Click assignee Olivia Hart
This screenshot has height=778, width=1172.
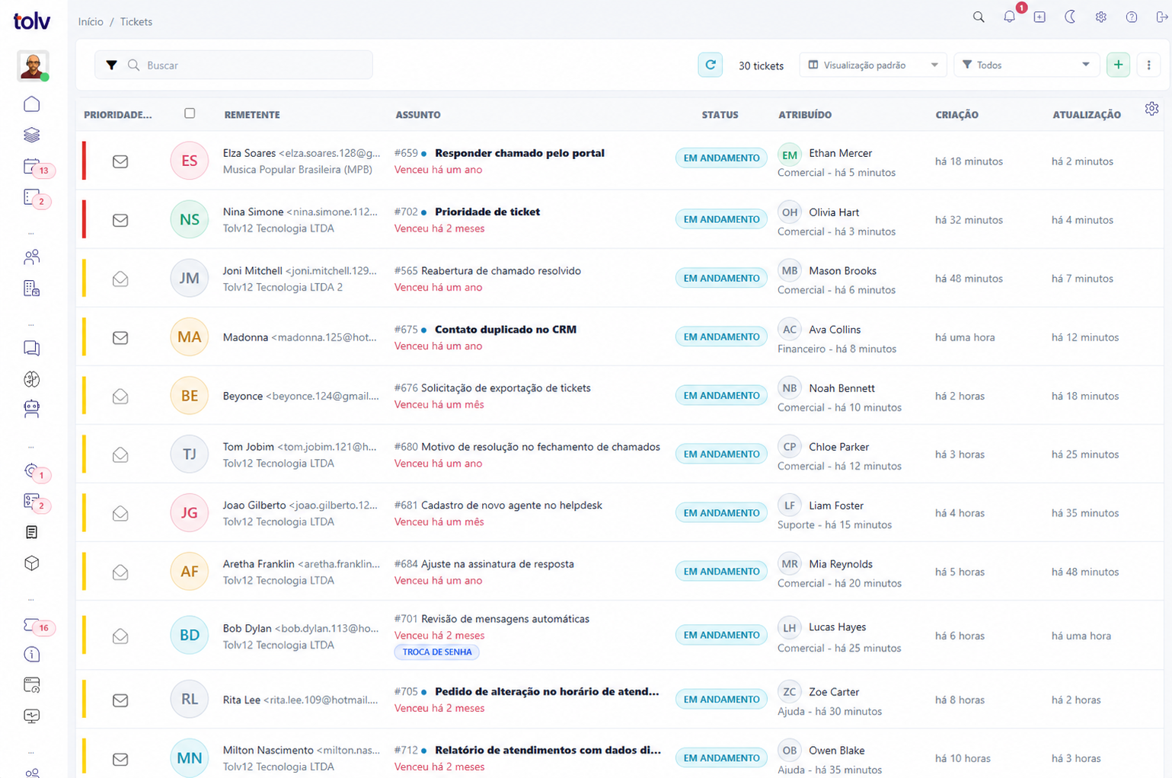pos(834,212)
